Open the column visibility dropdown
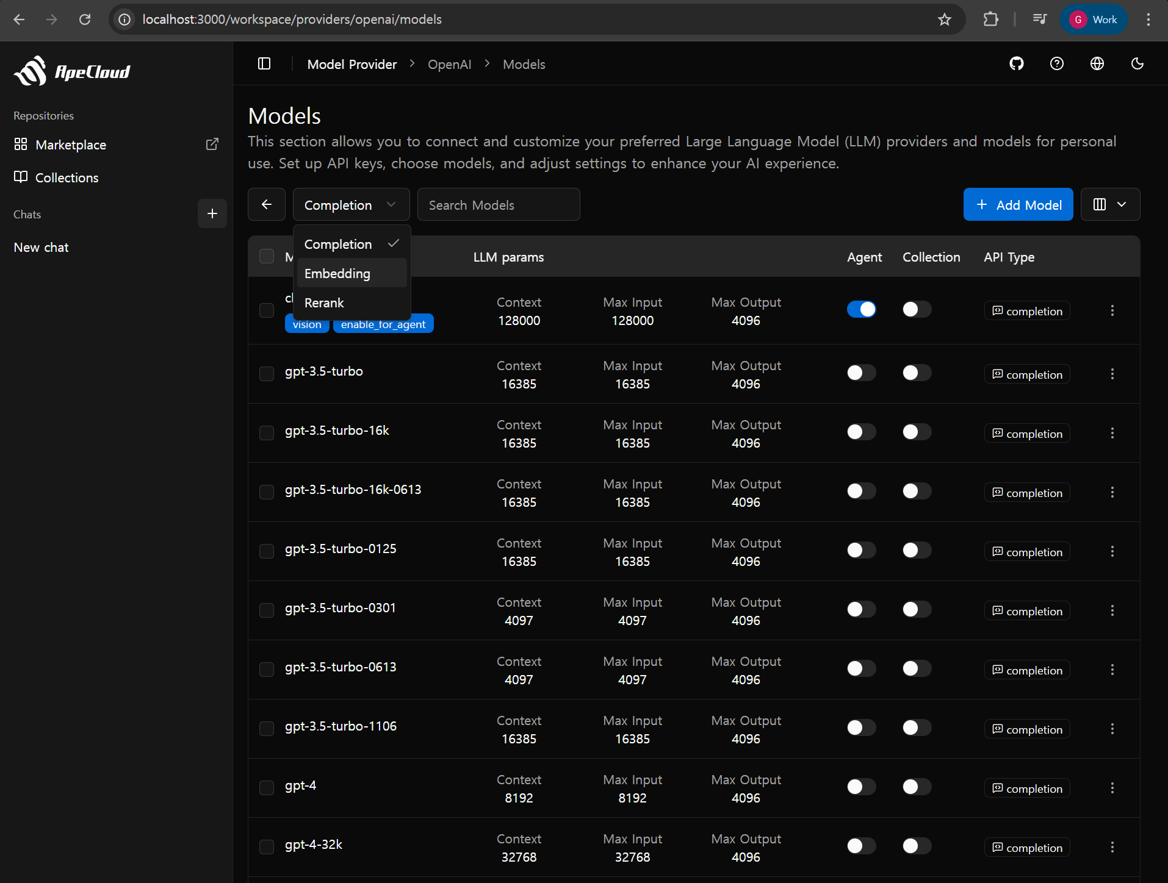Image resolution: width=1168 pixels, height=883 pixels. pos(1110,204)
